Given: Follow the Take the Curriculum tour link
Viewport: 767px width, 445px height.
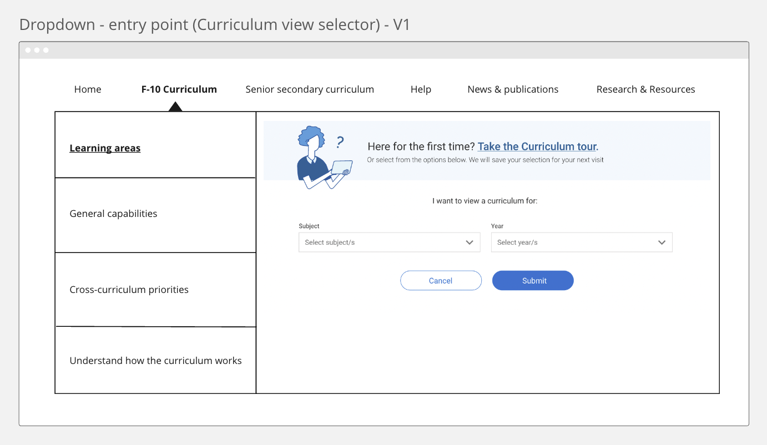Looking at the screenshot, I should pyautogui.click(x=537, y=146).
